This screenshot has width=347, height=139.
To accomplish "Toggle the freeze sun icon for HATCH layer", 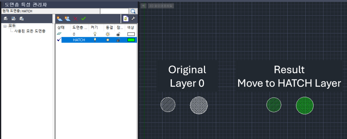I will 108,40.
